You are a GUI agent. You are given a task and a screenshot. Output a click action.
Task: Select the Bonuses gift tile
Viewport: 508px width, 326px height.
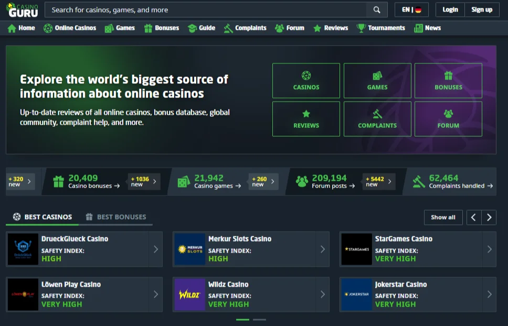[448, 81]
